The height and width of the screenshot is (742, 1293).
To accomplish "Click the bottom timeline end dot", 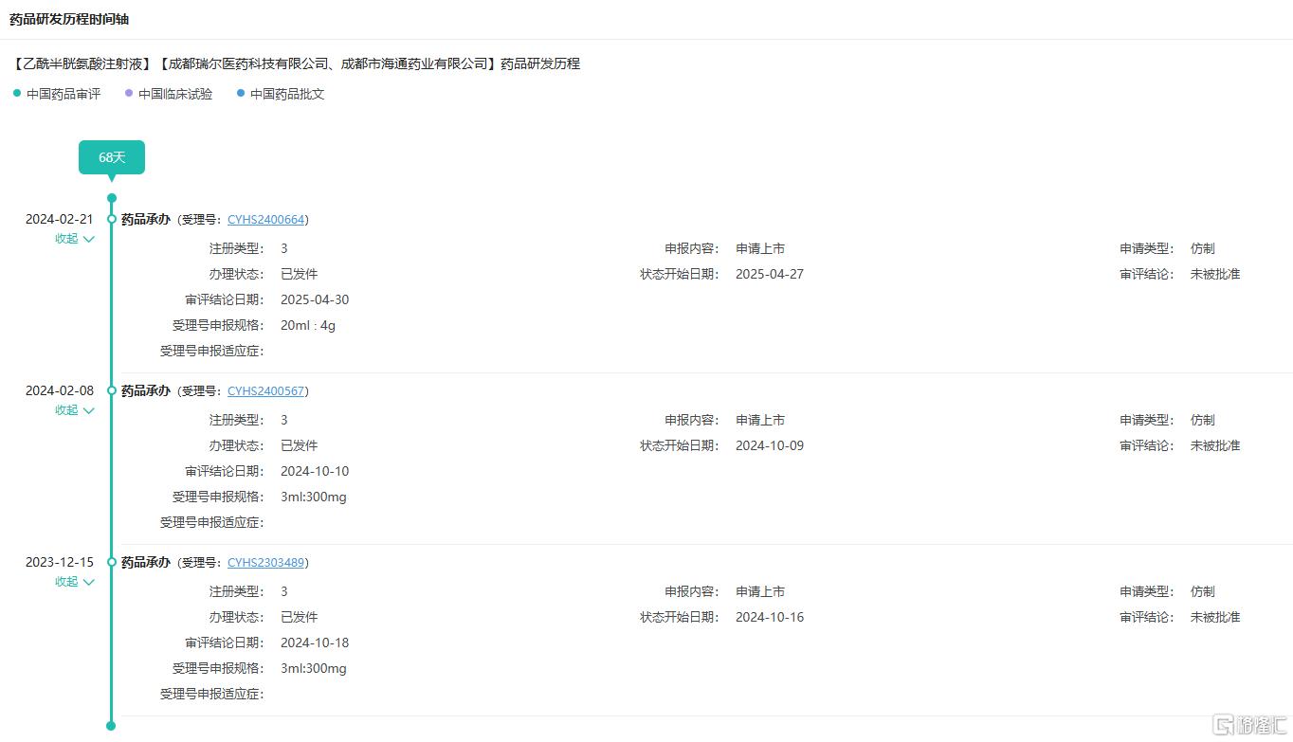I will click(x=111, y=726).
